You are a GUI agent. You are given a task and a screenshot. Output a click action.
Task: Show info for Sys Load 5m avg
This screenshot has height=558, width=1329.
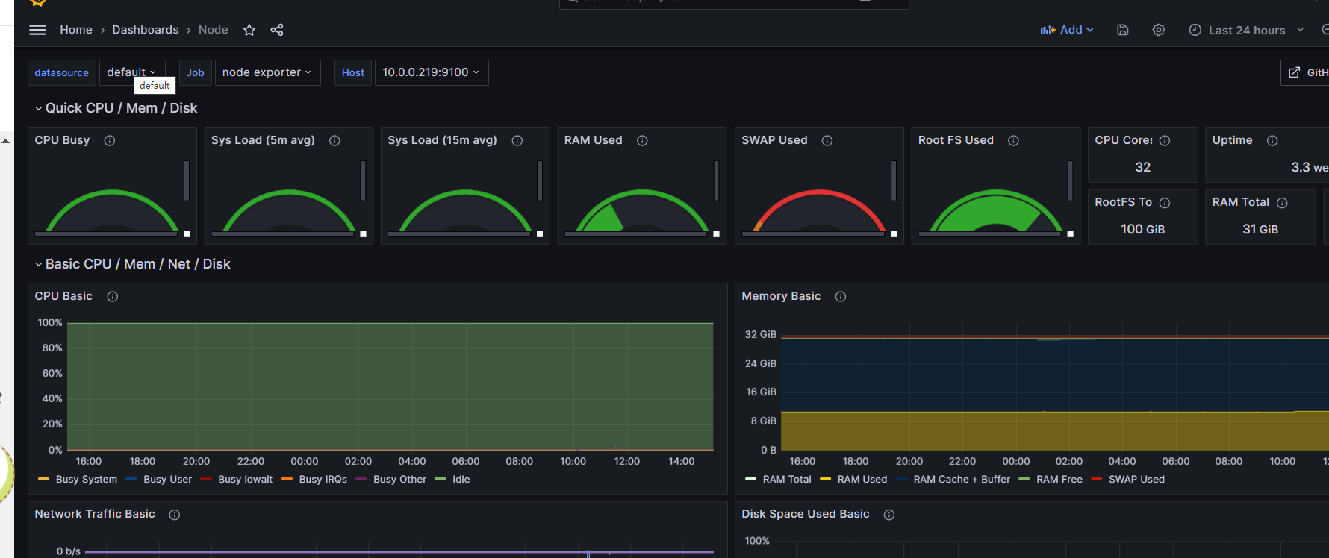335,140
